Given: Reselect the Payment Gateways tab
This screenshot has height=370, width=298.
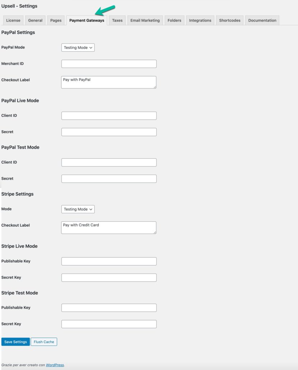Looking at the screenshot, I should coord(86,20).
